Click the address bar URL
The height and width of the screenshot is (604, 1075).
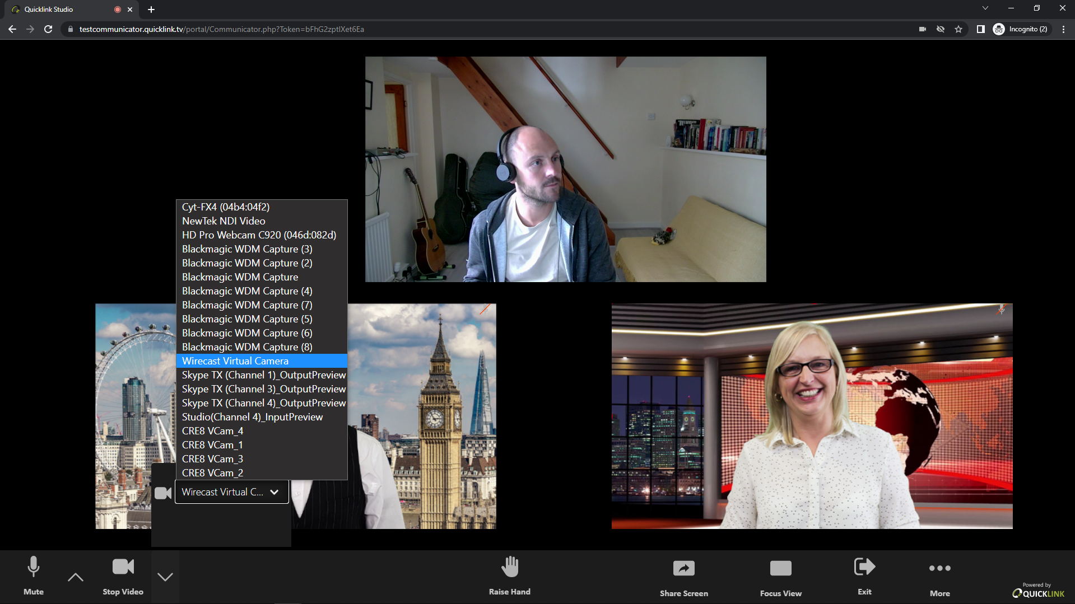coord(222,29)
